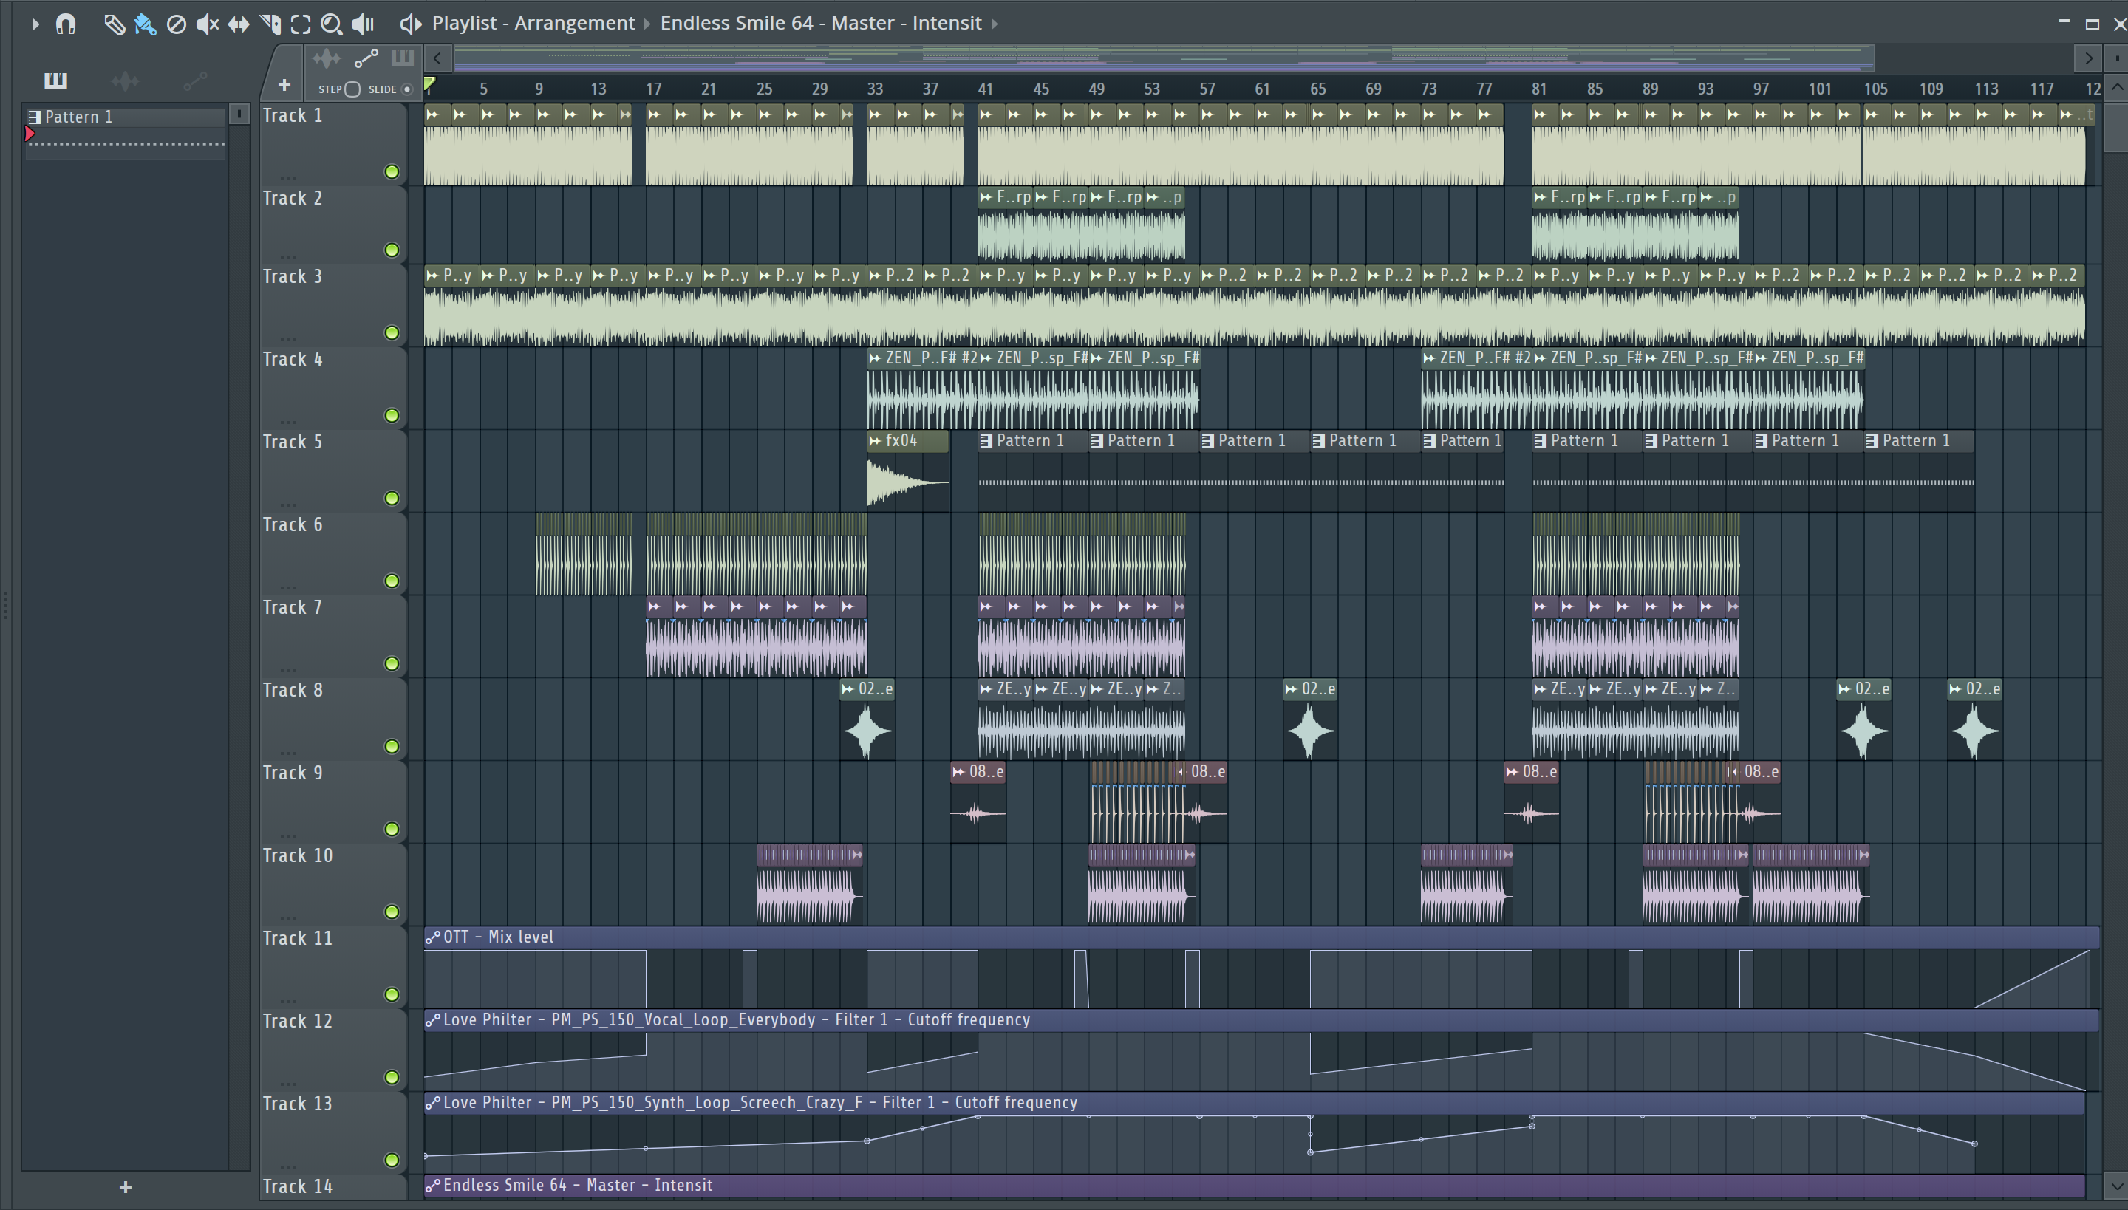The width and height of the screenshot is (2128, 1210).
Task: Expand arrow after Playlist - Arrangement
Action: coord(647,24)
